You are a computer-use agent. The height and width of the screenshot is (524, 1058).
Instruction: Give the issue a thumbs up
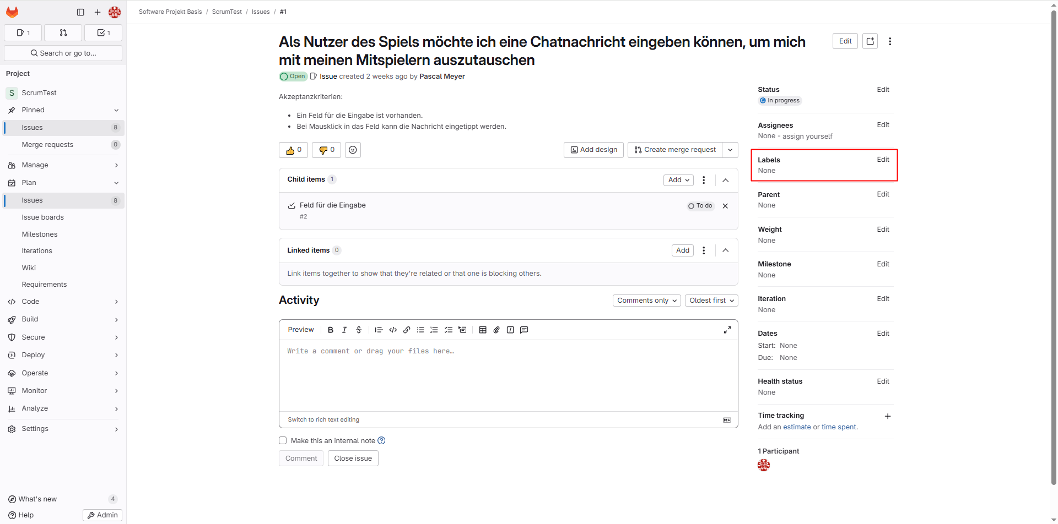coord(293,150)
